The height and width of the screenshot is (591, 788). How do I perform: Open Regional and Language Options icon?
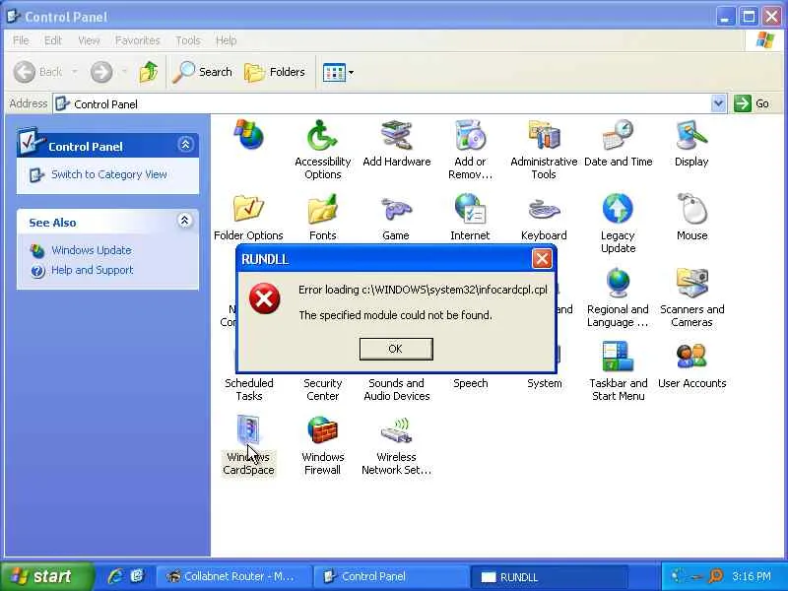pos(618,297)
